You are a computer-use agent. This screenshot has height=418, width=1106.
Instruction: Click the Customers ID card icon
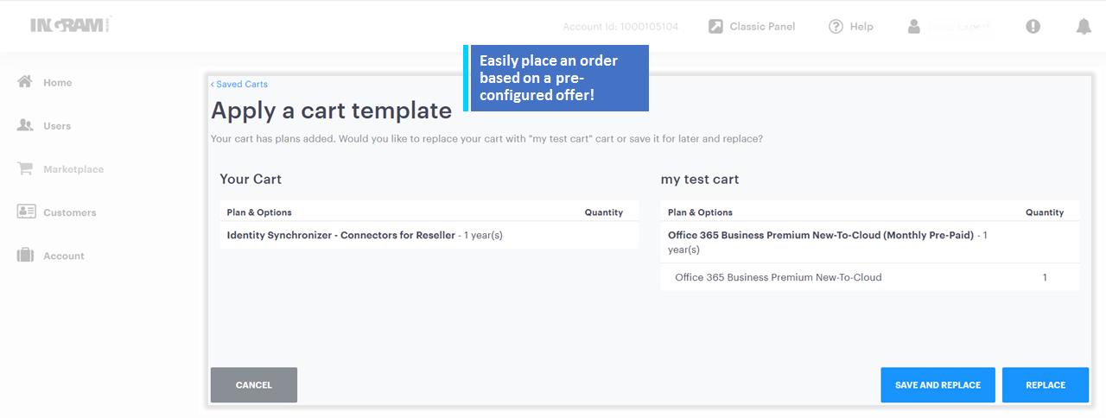click(26, 212)
